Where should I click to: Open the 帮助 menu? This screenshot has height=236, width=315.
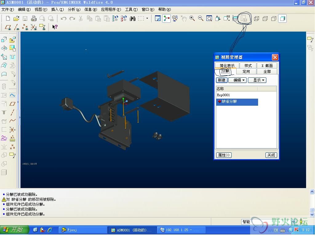tap(165, 10)
